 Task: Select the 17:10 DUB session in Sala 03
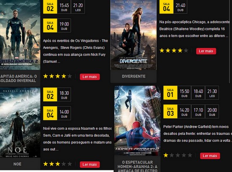click(x=198, y=111)
